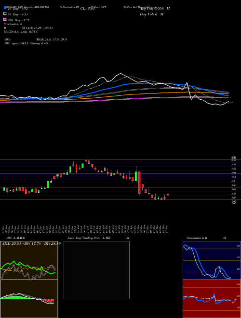
Task: Open the red RSI chart panel
Action: pyautogui.click(x=212, y=299)
